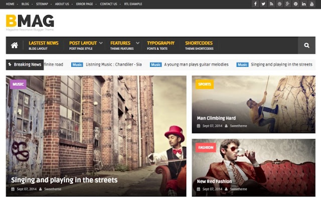The height and width of the screenshot is (200, 321).
Task: Open the Pinterest social icon
Action: coord(295,4)
